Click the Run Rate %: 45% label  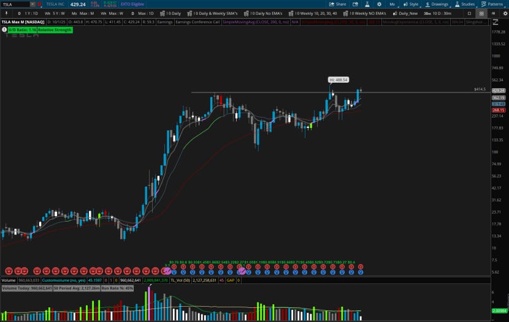tap(117, 288)
